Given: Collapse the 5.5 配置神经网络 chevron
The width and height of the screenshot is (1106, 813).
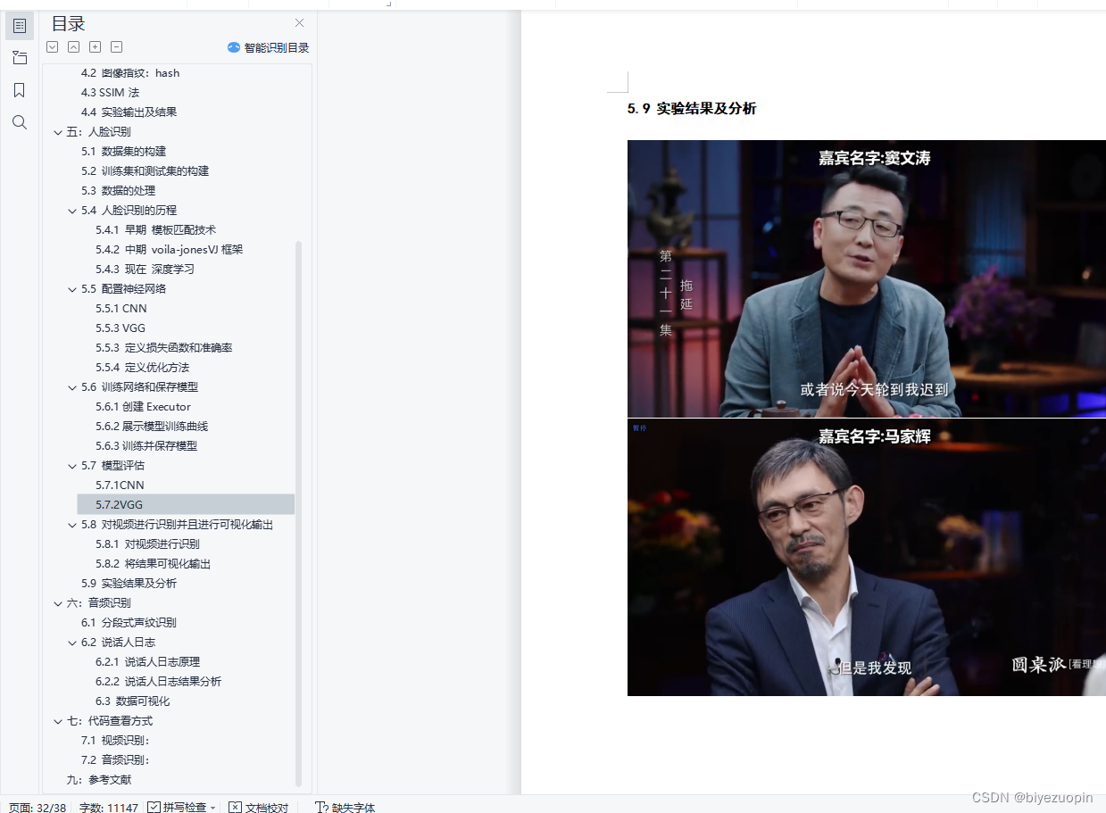Looking at the screenshot, I should coord(72,289).
